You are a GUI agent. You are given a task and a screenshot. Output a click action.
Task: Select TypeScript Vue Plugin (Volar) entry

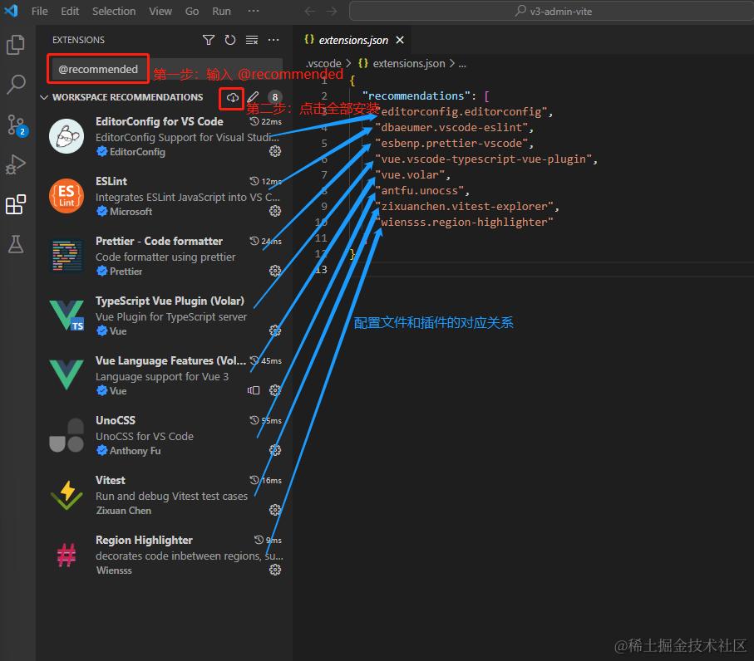tap(165, 316)
